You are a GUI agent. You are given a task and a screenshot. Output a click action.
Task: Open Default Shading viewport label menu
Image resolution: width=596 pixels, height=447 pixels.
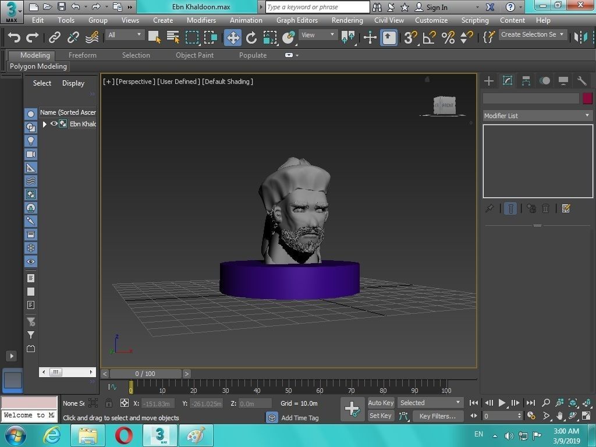click(x=228, y=81)
